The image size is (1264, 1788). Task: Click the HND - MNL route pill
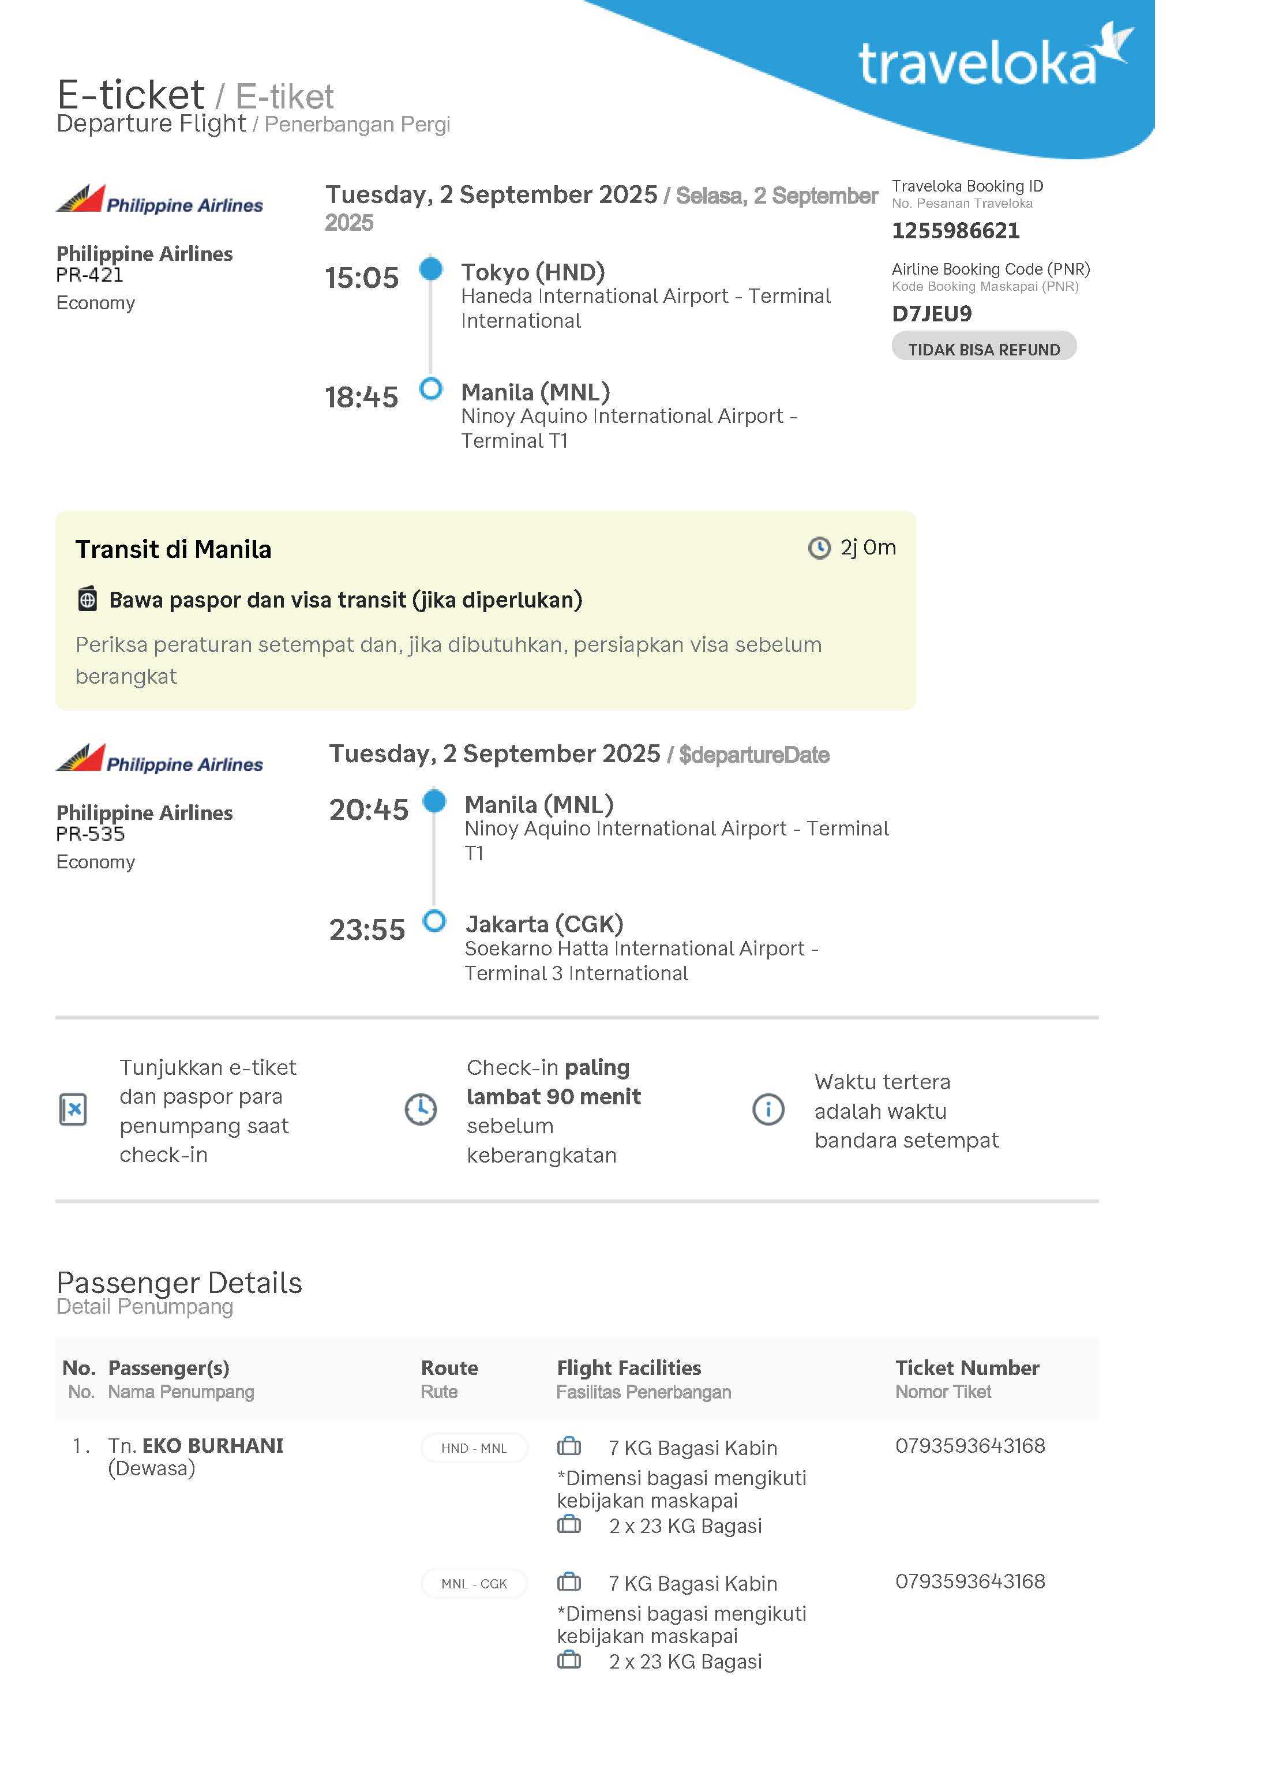tap(474, 1449)
